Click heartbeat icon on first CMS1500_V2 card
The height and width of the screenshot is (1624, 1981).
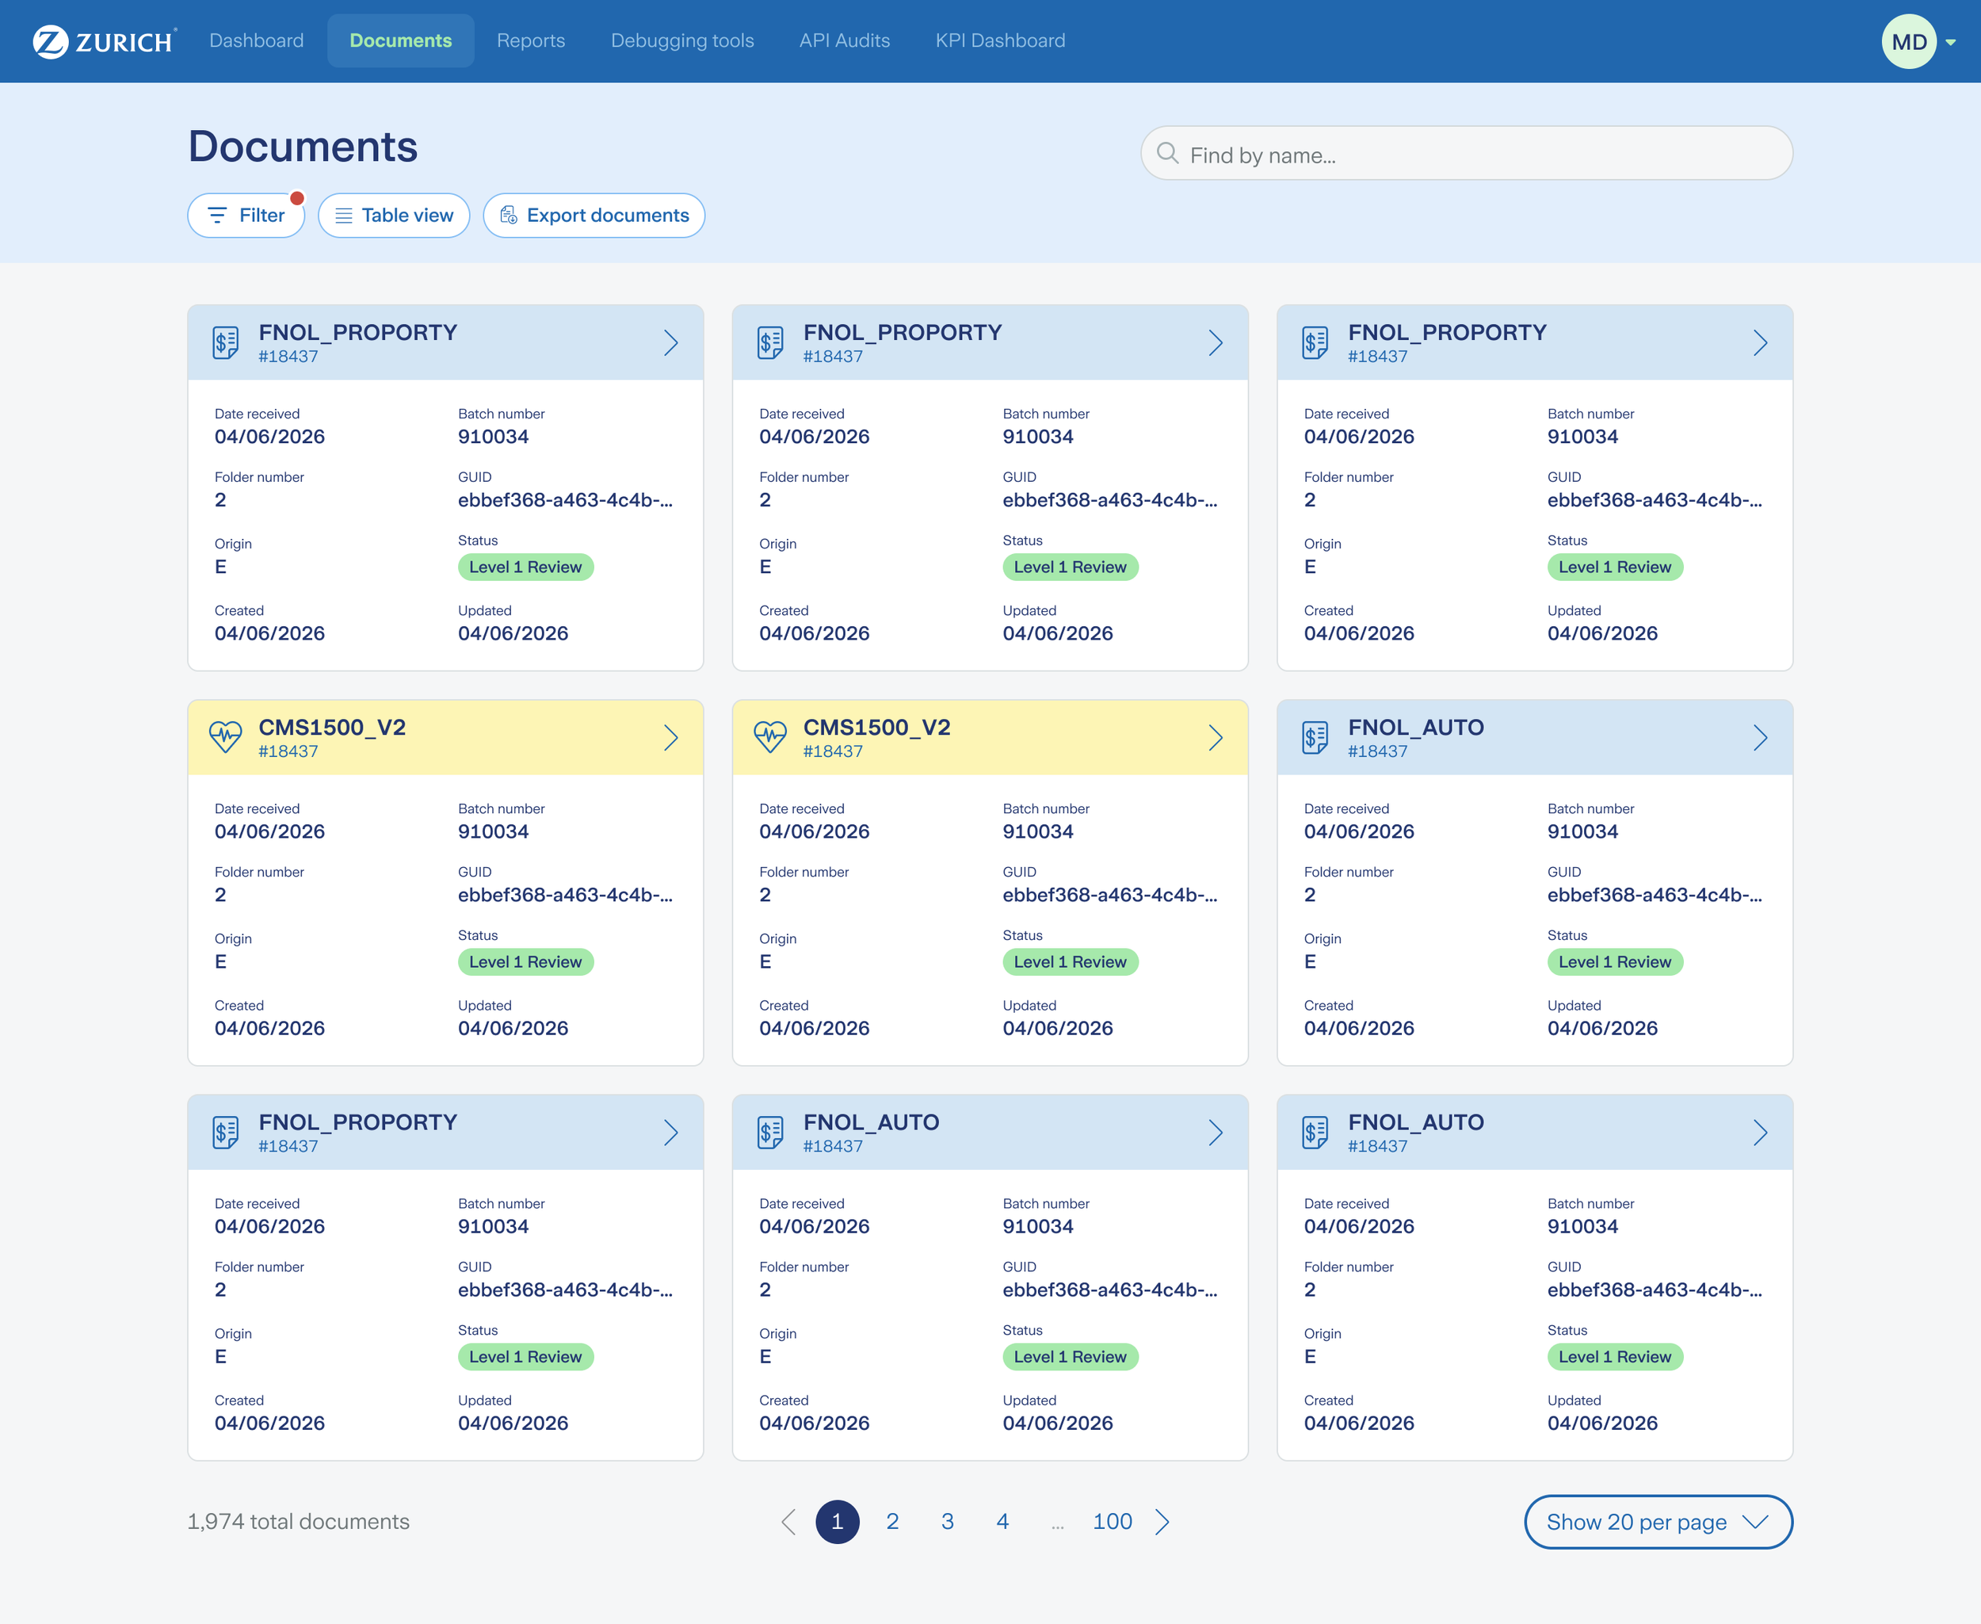coord(225,737)
